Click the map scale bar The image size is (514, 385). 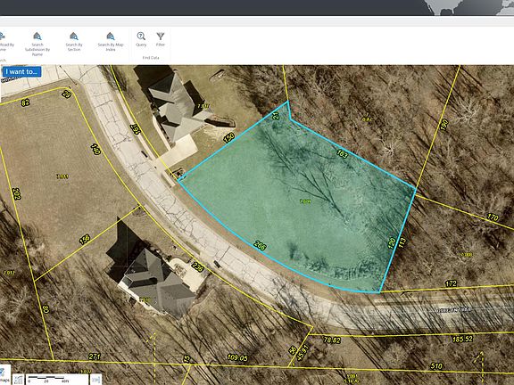(57, 380)
